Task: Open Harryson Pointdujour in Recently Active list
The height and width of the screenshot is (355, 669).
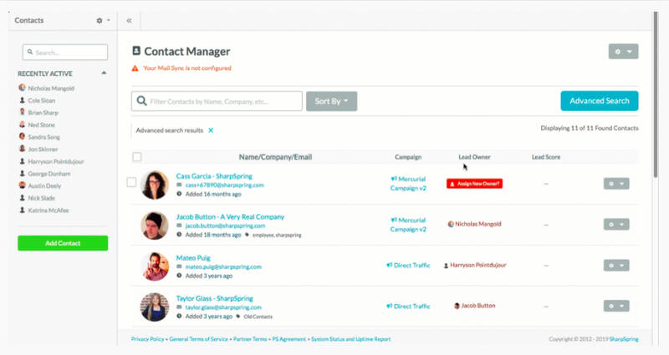Action: (x=56, y=161)
